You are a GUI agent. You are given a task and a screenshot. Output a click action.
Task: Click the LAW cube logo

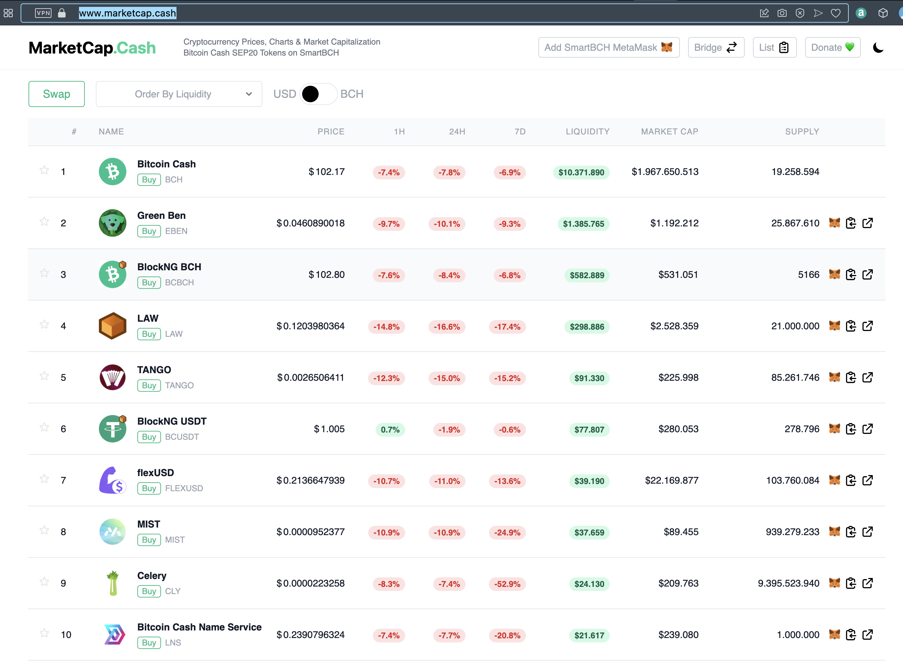pyautogui.click(x=112, y=326)
